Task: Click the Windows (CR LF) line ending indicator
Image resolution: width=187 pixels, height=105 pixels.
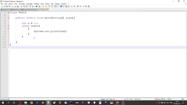Action: pos(160,99)
